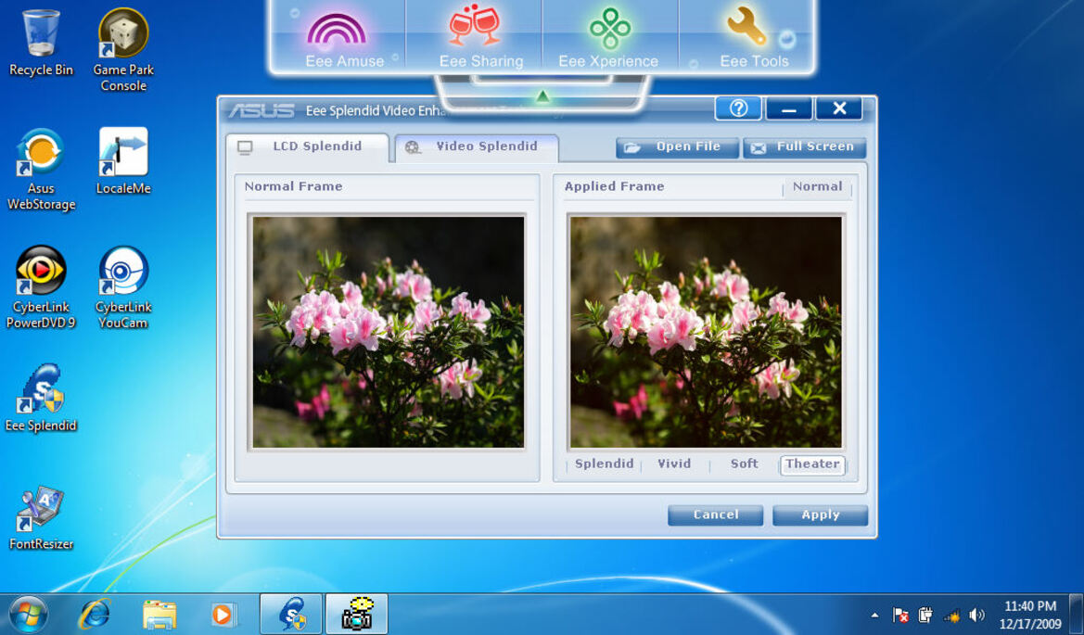Screen dimensions: 1084x635
Task: Select Asus WebStorage desktop shortcut
Action: tap(41, 170)
